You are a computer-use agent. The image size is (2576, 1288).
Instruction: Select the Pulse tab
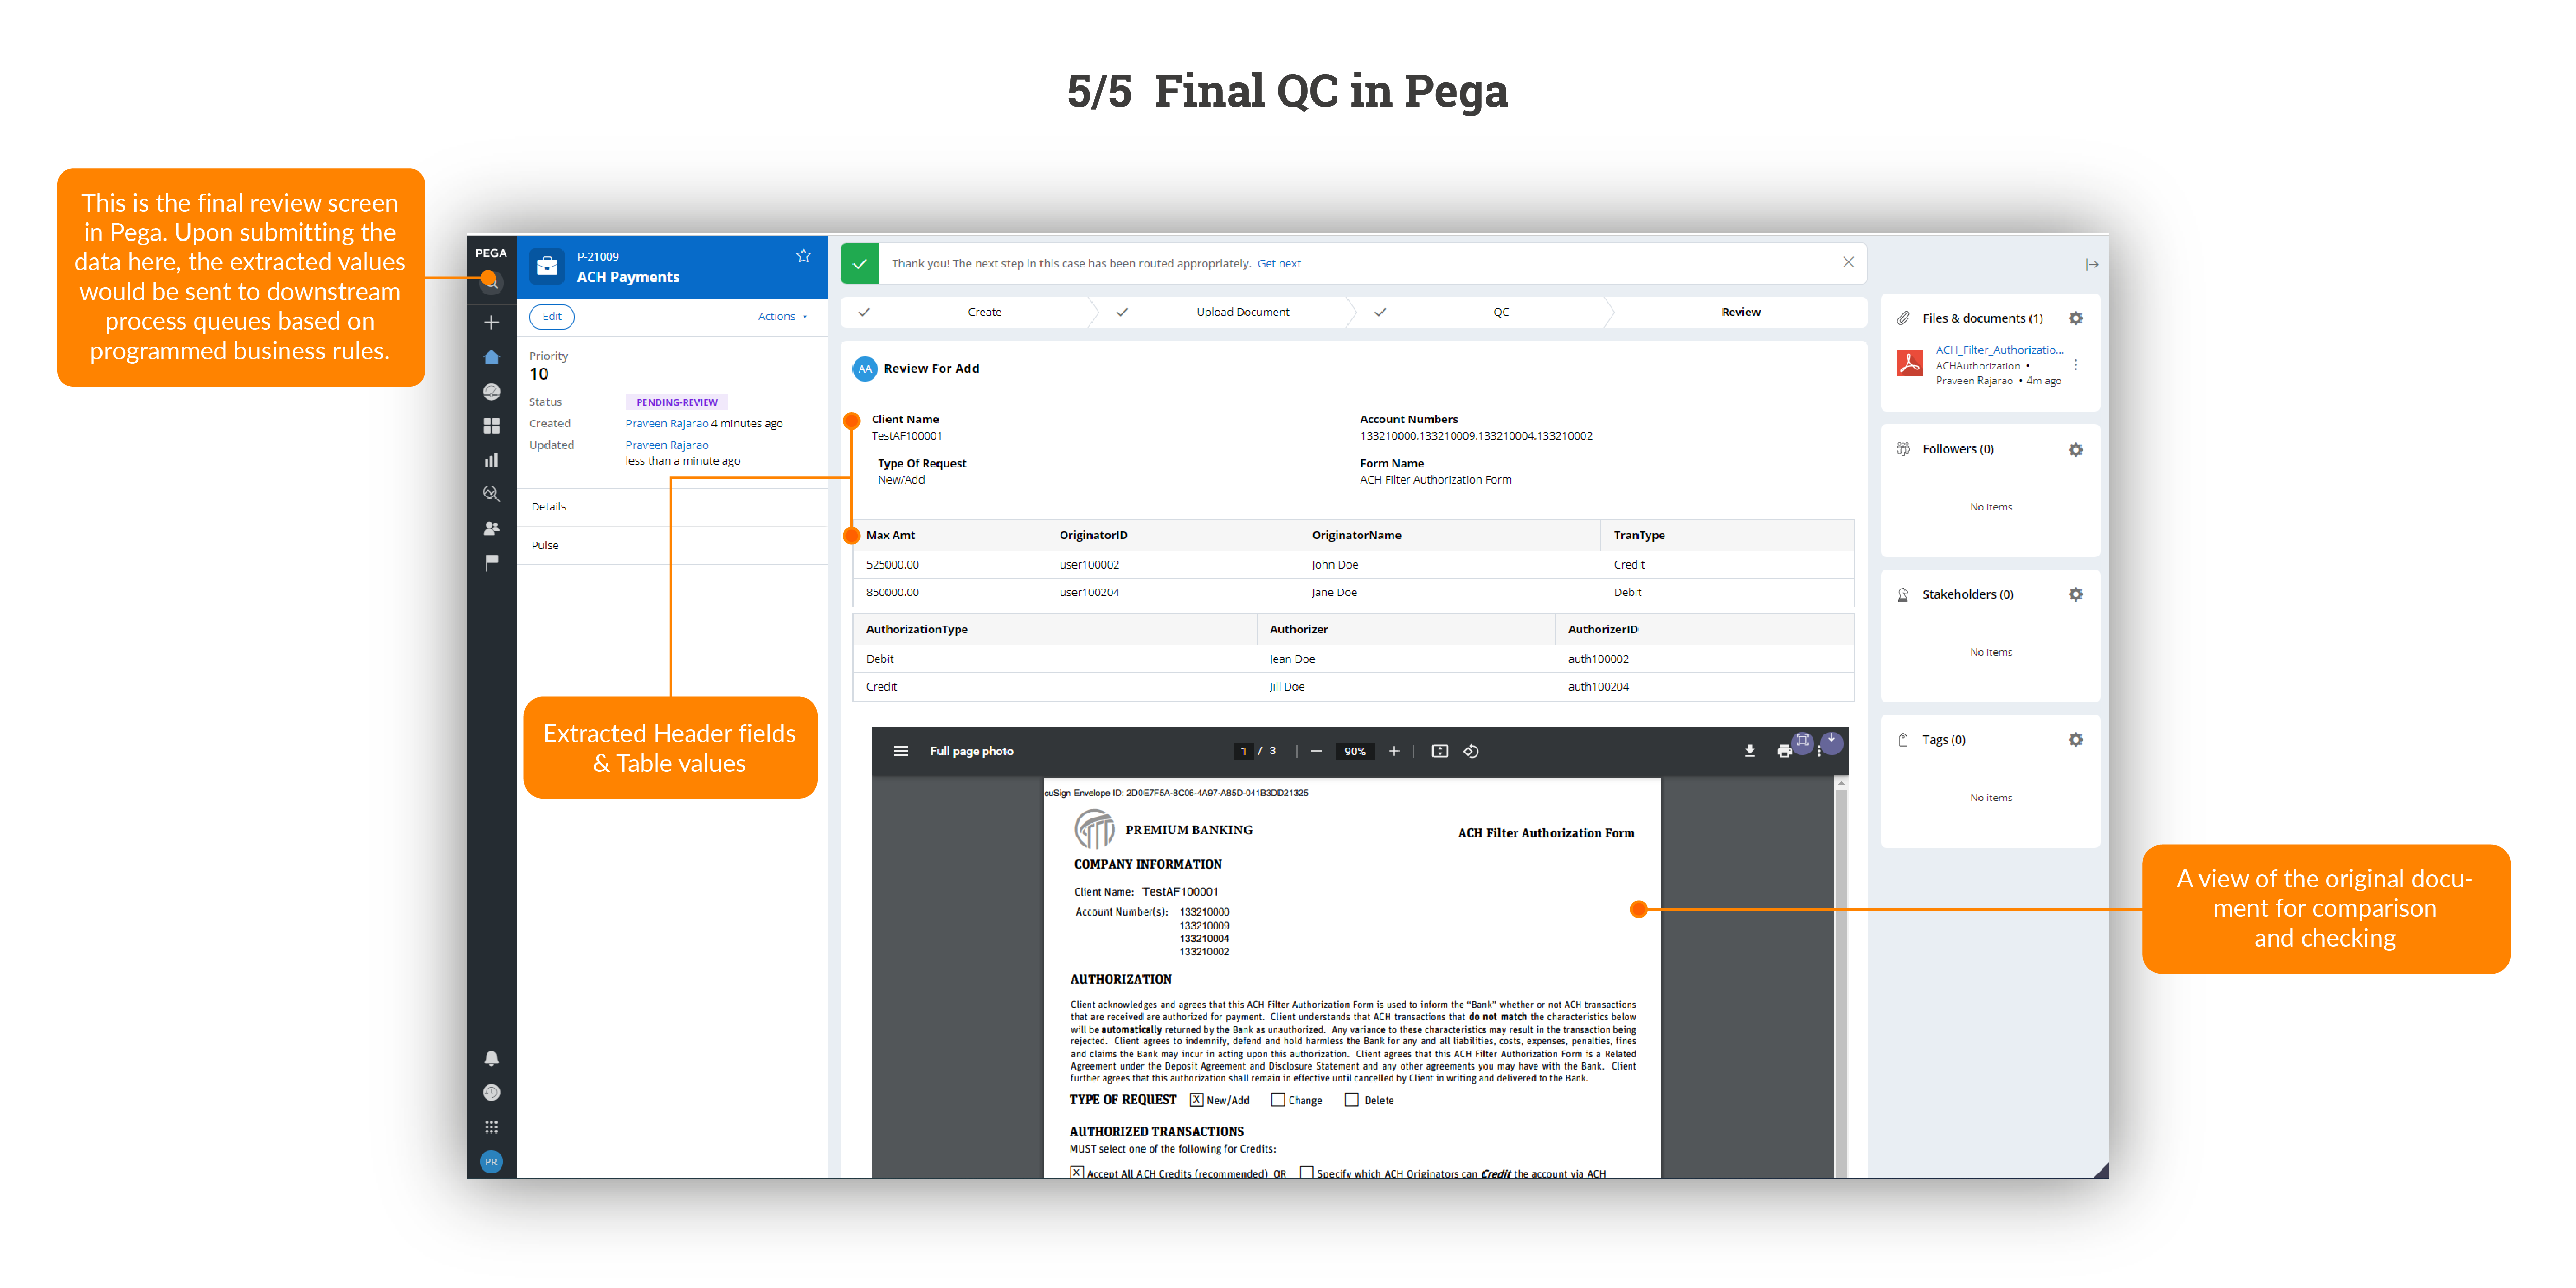pos(545,545)
